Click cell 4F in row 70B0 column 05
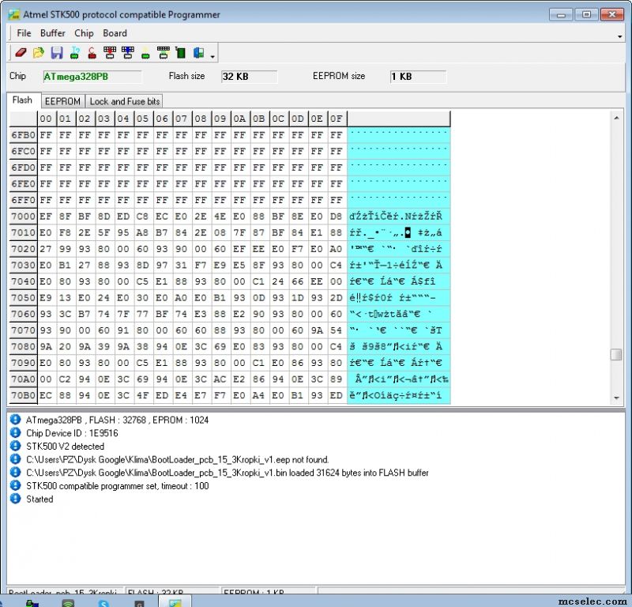The height and width of the screenshot is (607, 632). click(x=143, y=395)
